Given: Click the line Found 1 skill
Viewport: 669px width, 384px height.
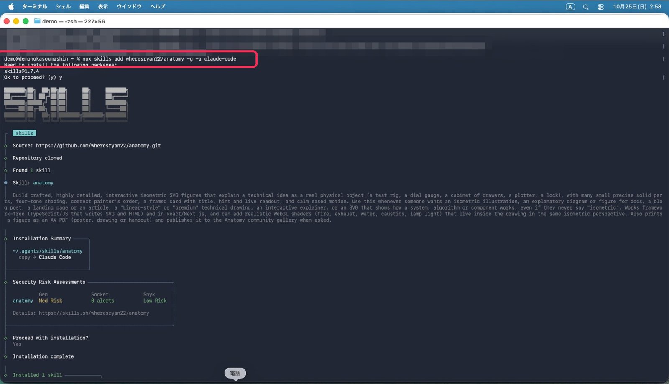Looking at the screenshot, I should [32, 170].
